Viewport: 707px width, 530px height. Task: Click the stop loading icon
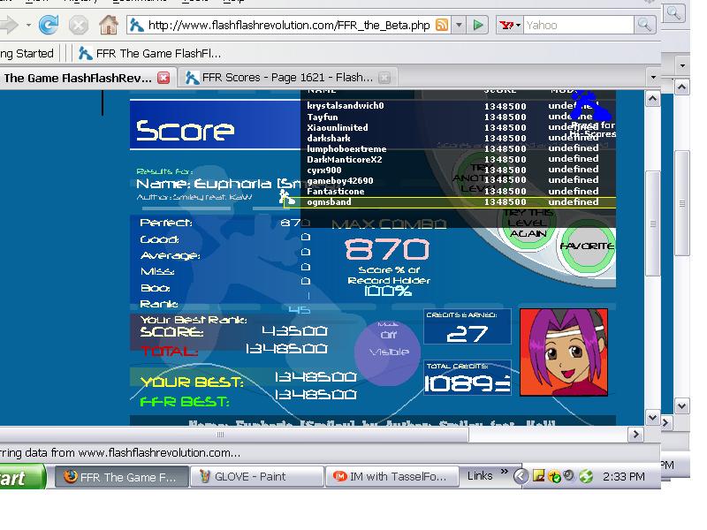[x=79, y=26]
